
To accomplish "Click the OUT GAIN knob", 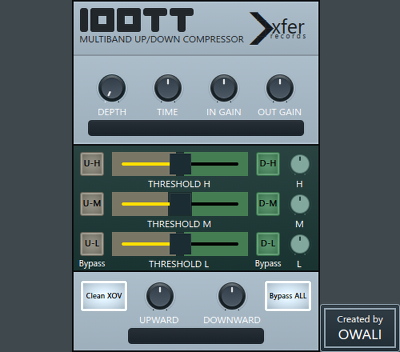I will click(280, 88).
